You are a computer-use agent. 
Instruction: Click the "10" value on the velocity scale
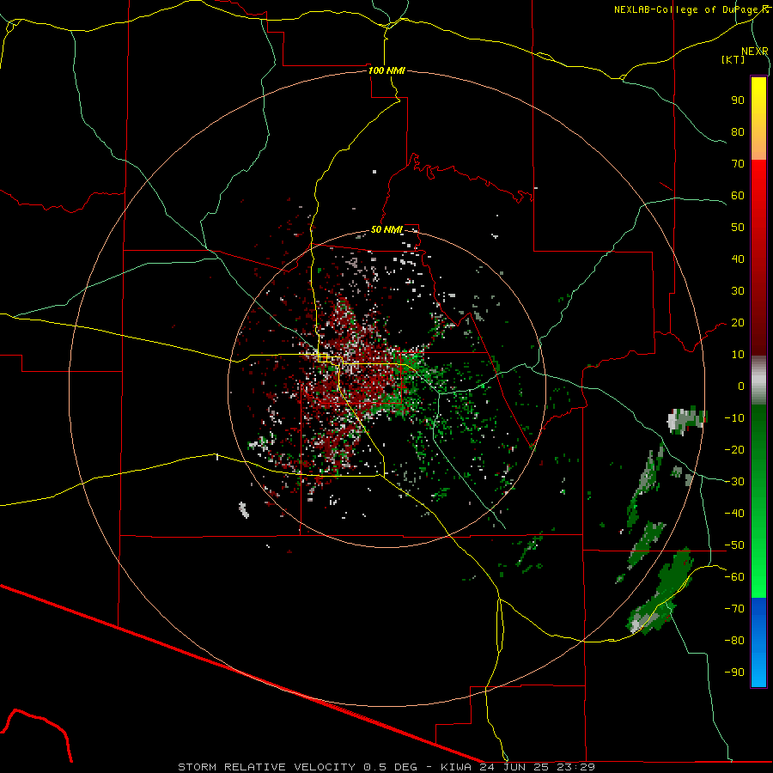point(738,355)
